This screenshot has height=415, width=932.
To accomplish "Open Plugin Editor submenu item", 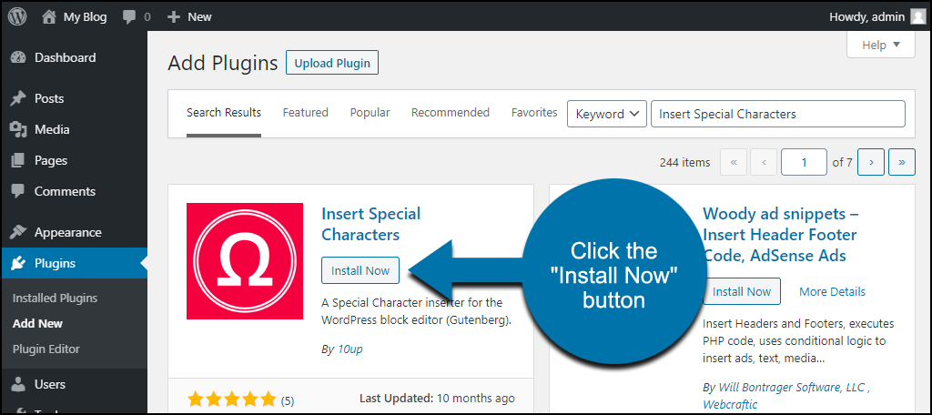I will coord(46,349).
